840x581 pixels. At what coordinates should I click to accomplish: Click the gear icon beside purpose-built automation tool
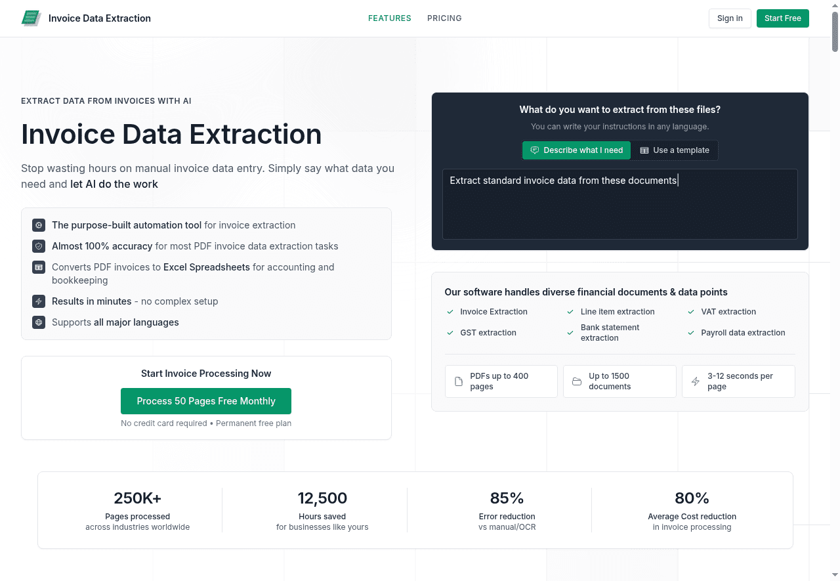click(x=39, y=225)
